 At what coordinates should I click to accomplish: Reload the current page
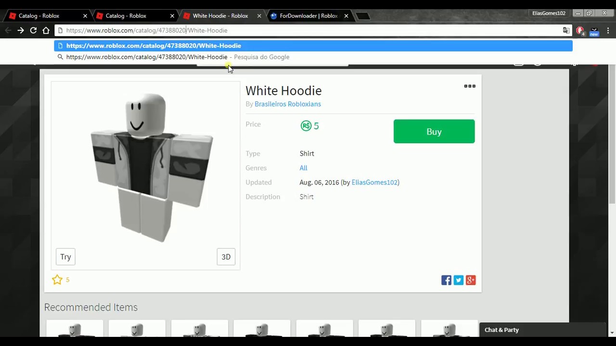pyautogui.click(x=33, y=30)
